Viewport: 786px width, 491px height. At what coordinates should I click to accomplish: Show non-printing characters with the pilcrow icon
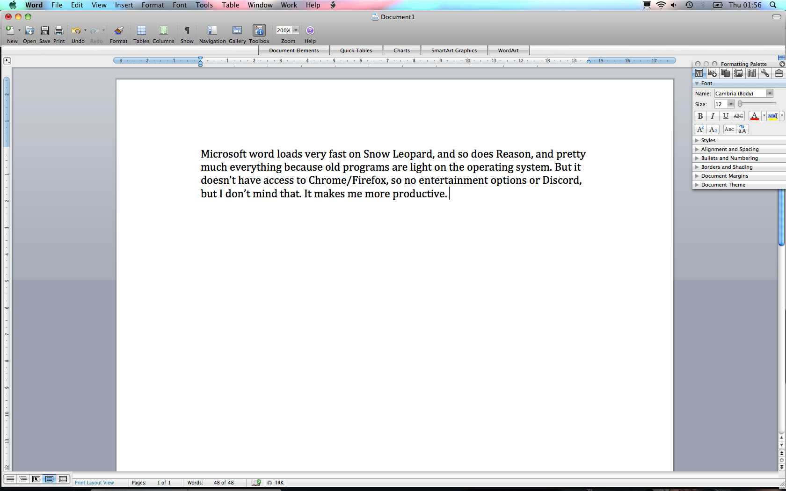[x=187, y=30]
